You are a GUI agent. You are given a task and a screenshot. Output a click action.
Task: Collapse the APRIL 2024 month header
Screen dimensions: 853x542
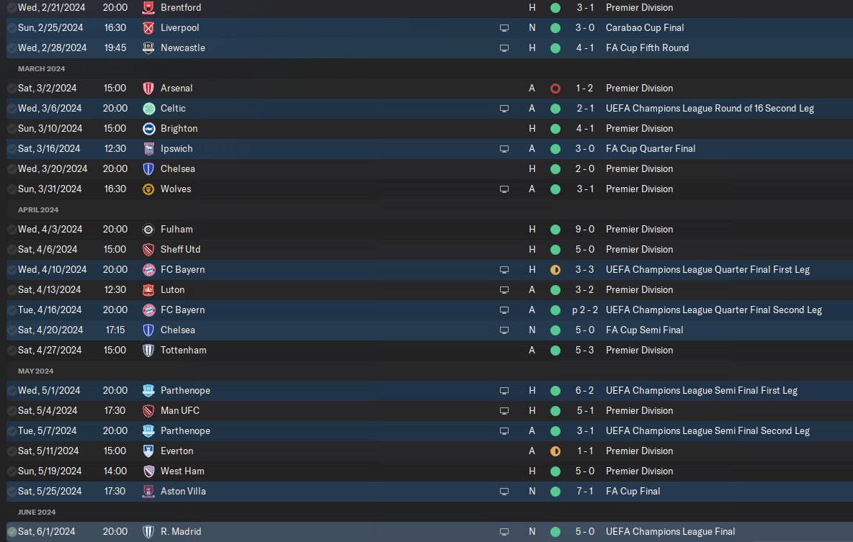tap(38, 210)
